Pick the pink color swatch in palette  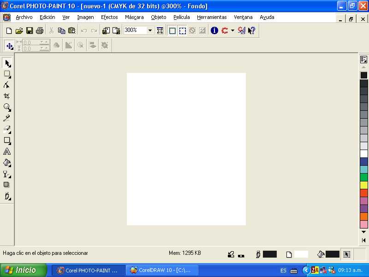point(363,224)
